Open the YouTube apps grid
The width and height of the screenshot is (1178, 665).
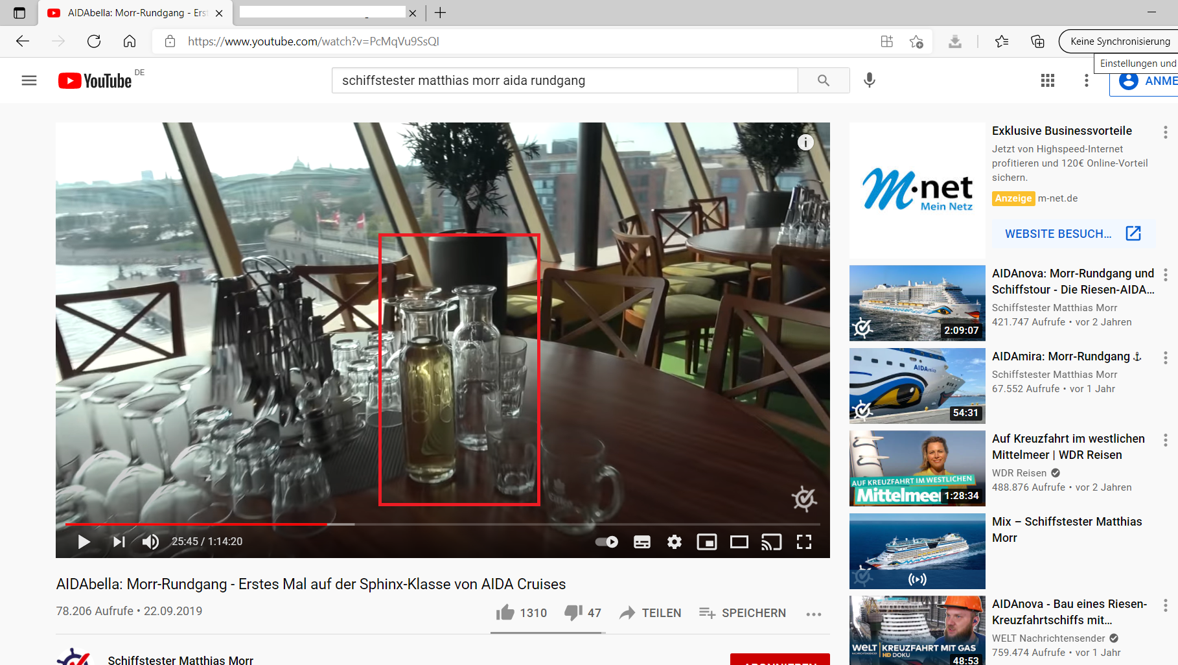[x=1047, y=80]
